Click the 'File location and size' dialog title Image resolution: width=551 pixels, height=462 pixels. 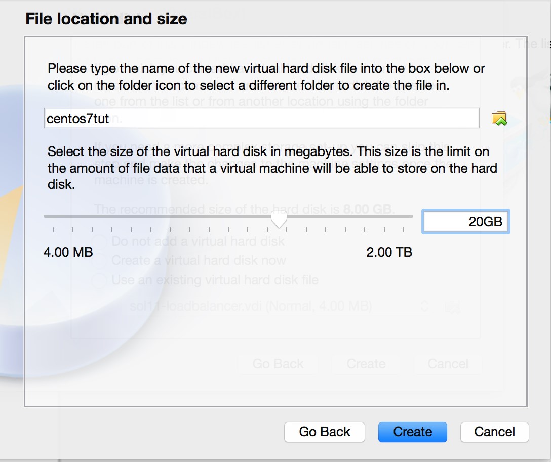(106, 19)
